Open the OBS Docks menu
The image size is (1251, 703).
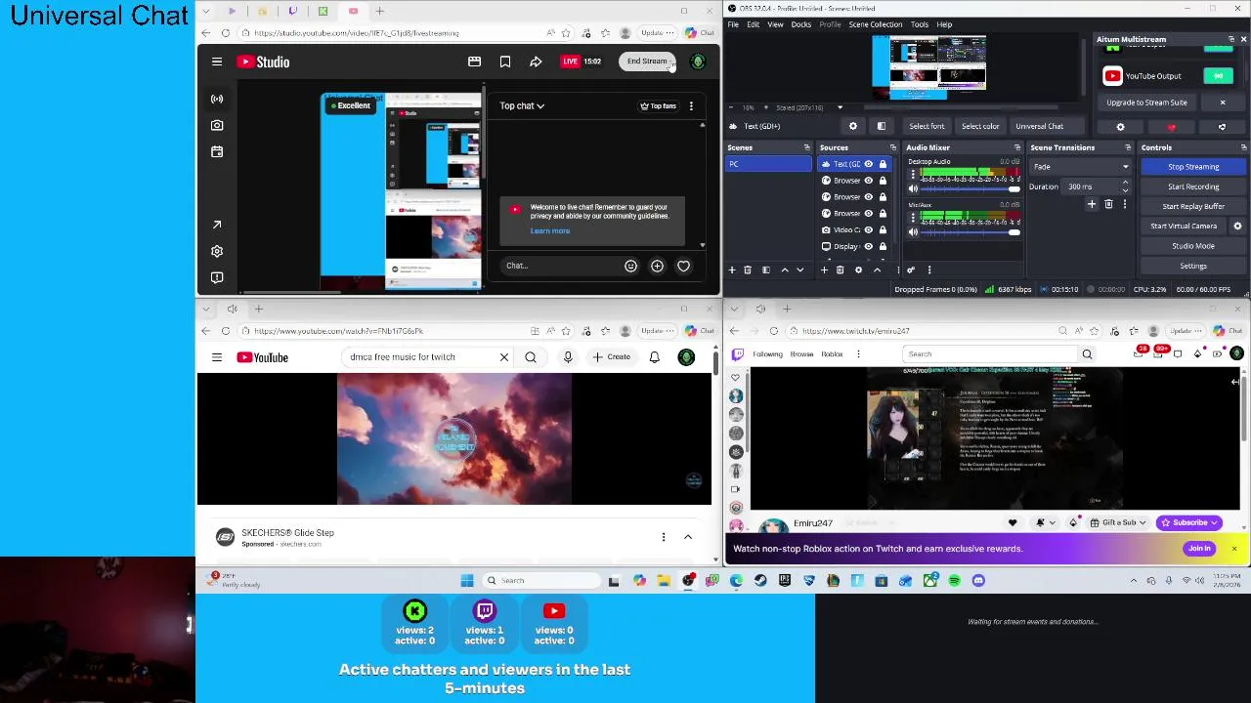point(800,24)
